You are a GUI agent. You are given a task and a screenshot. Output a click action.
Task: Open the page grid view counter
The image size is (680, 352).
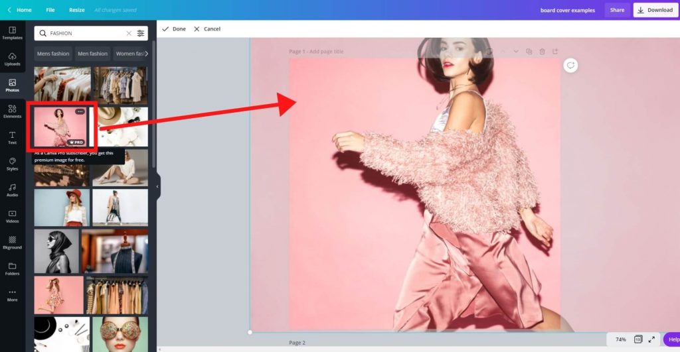[x=637, y=339]
